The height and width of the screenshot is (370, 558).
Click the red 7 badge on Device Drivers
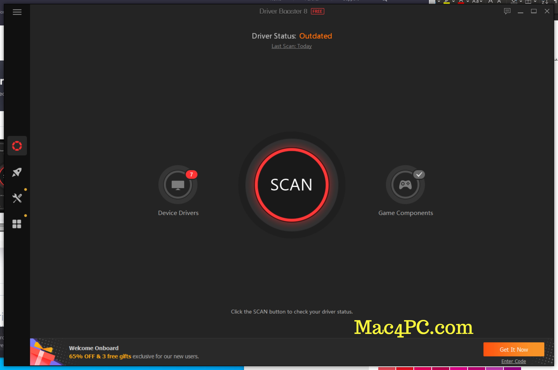click(191, 174)
